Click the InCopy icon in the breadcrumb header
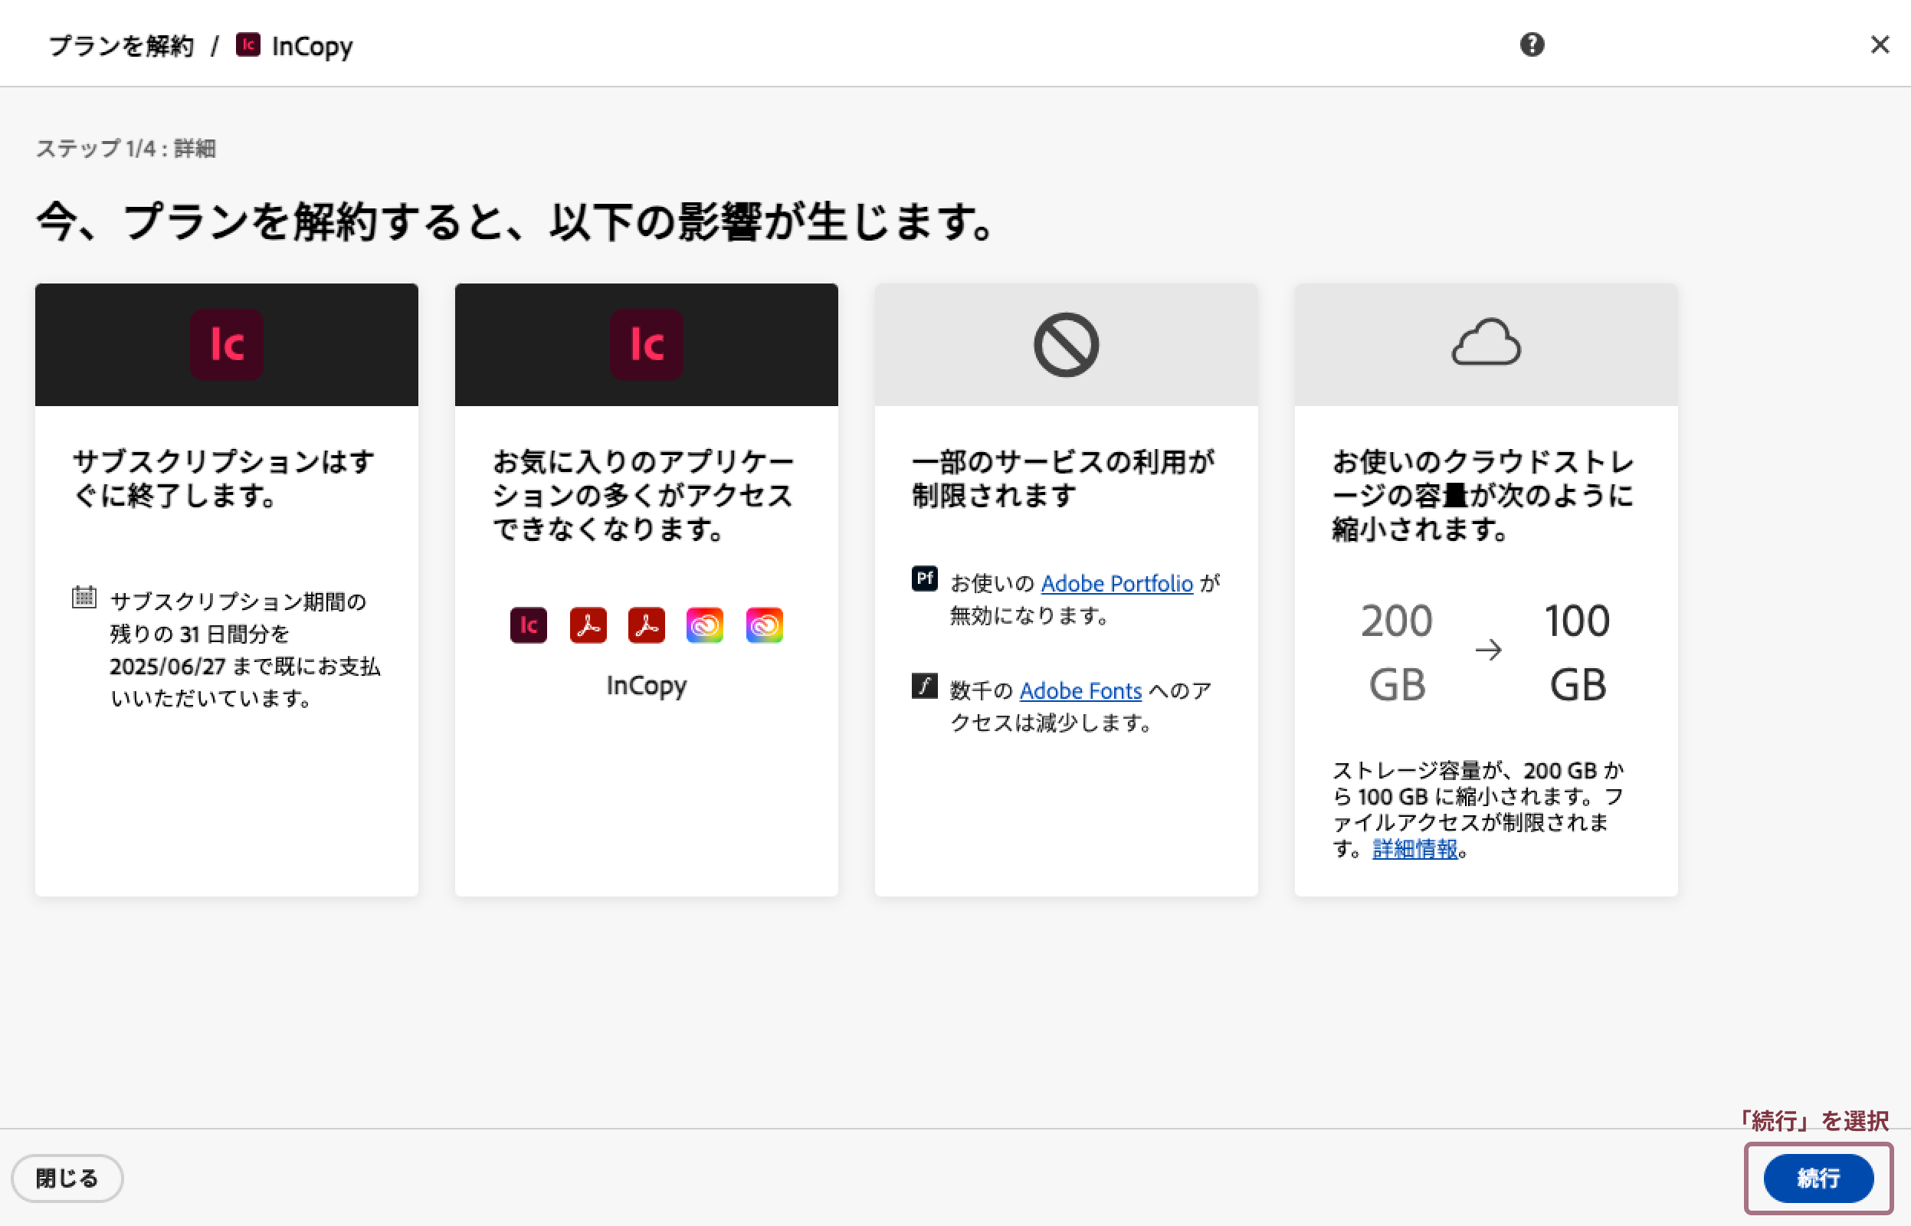Screen dimensions: 1911x1226 coord(247,44)
